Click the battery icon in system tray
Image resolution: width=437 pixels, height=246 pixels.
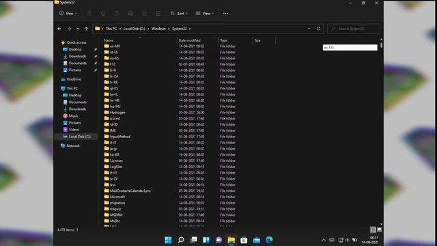[354, 240]
